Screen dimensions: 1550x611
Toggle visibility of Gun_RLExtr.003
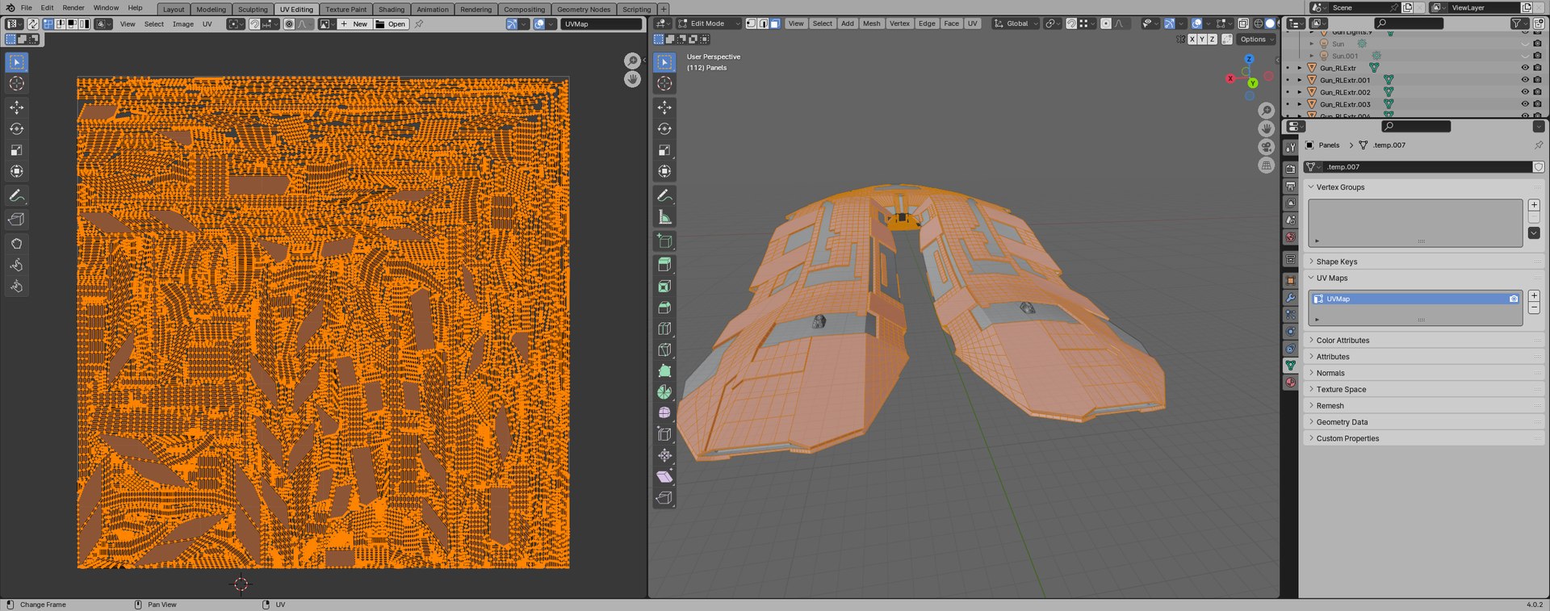pos(1525,104)
